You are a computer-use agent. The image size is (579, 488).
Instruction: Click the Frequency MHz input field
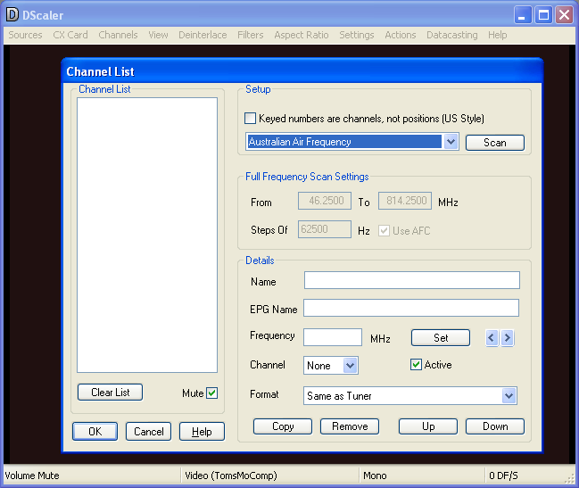pos(333,337)
